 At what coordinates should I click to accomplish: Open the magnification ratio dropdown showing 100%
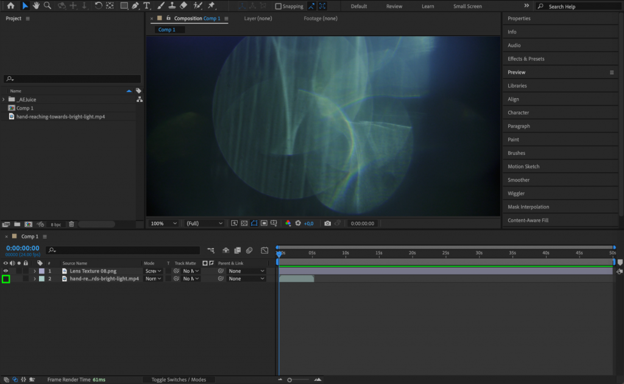point(163,223)
